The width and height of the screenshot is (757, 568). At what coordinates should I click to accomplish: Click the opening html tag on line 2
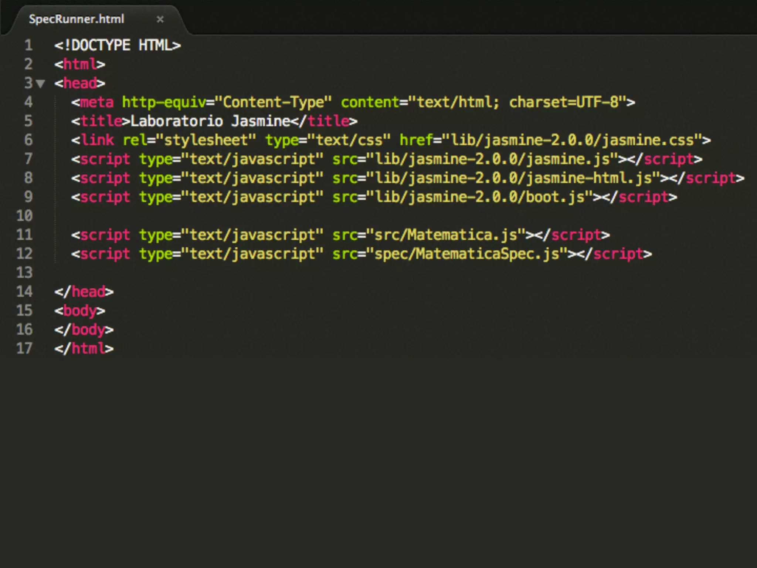(80, 64)
